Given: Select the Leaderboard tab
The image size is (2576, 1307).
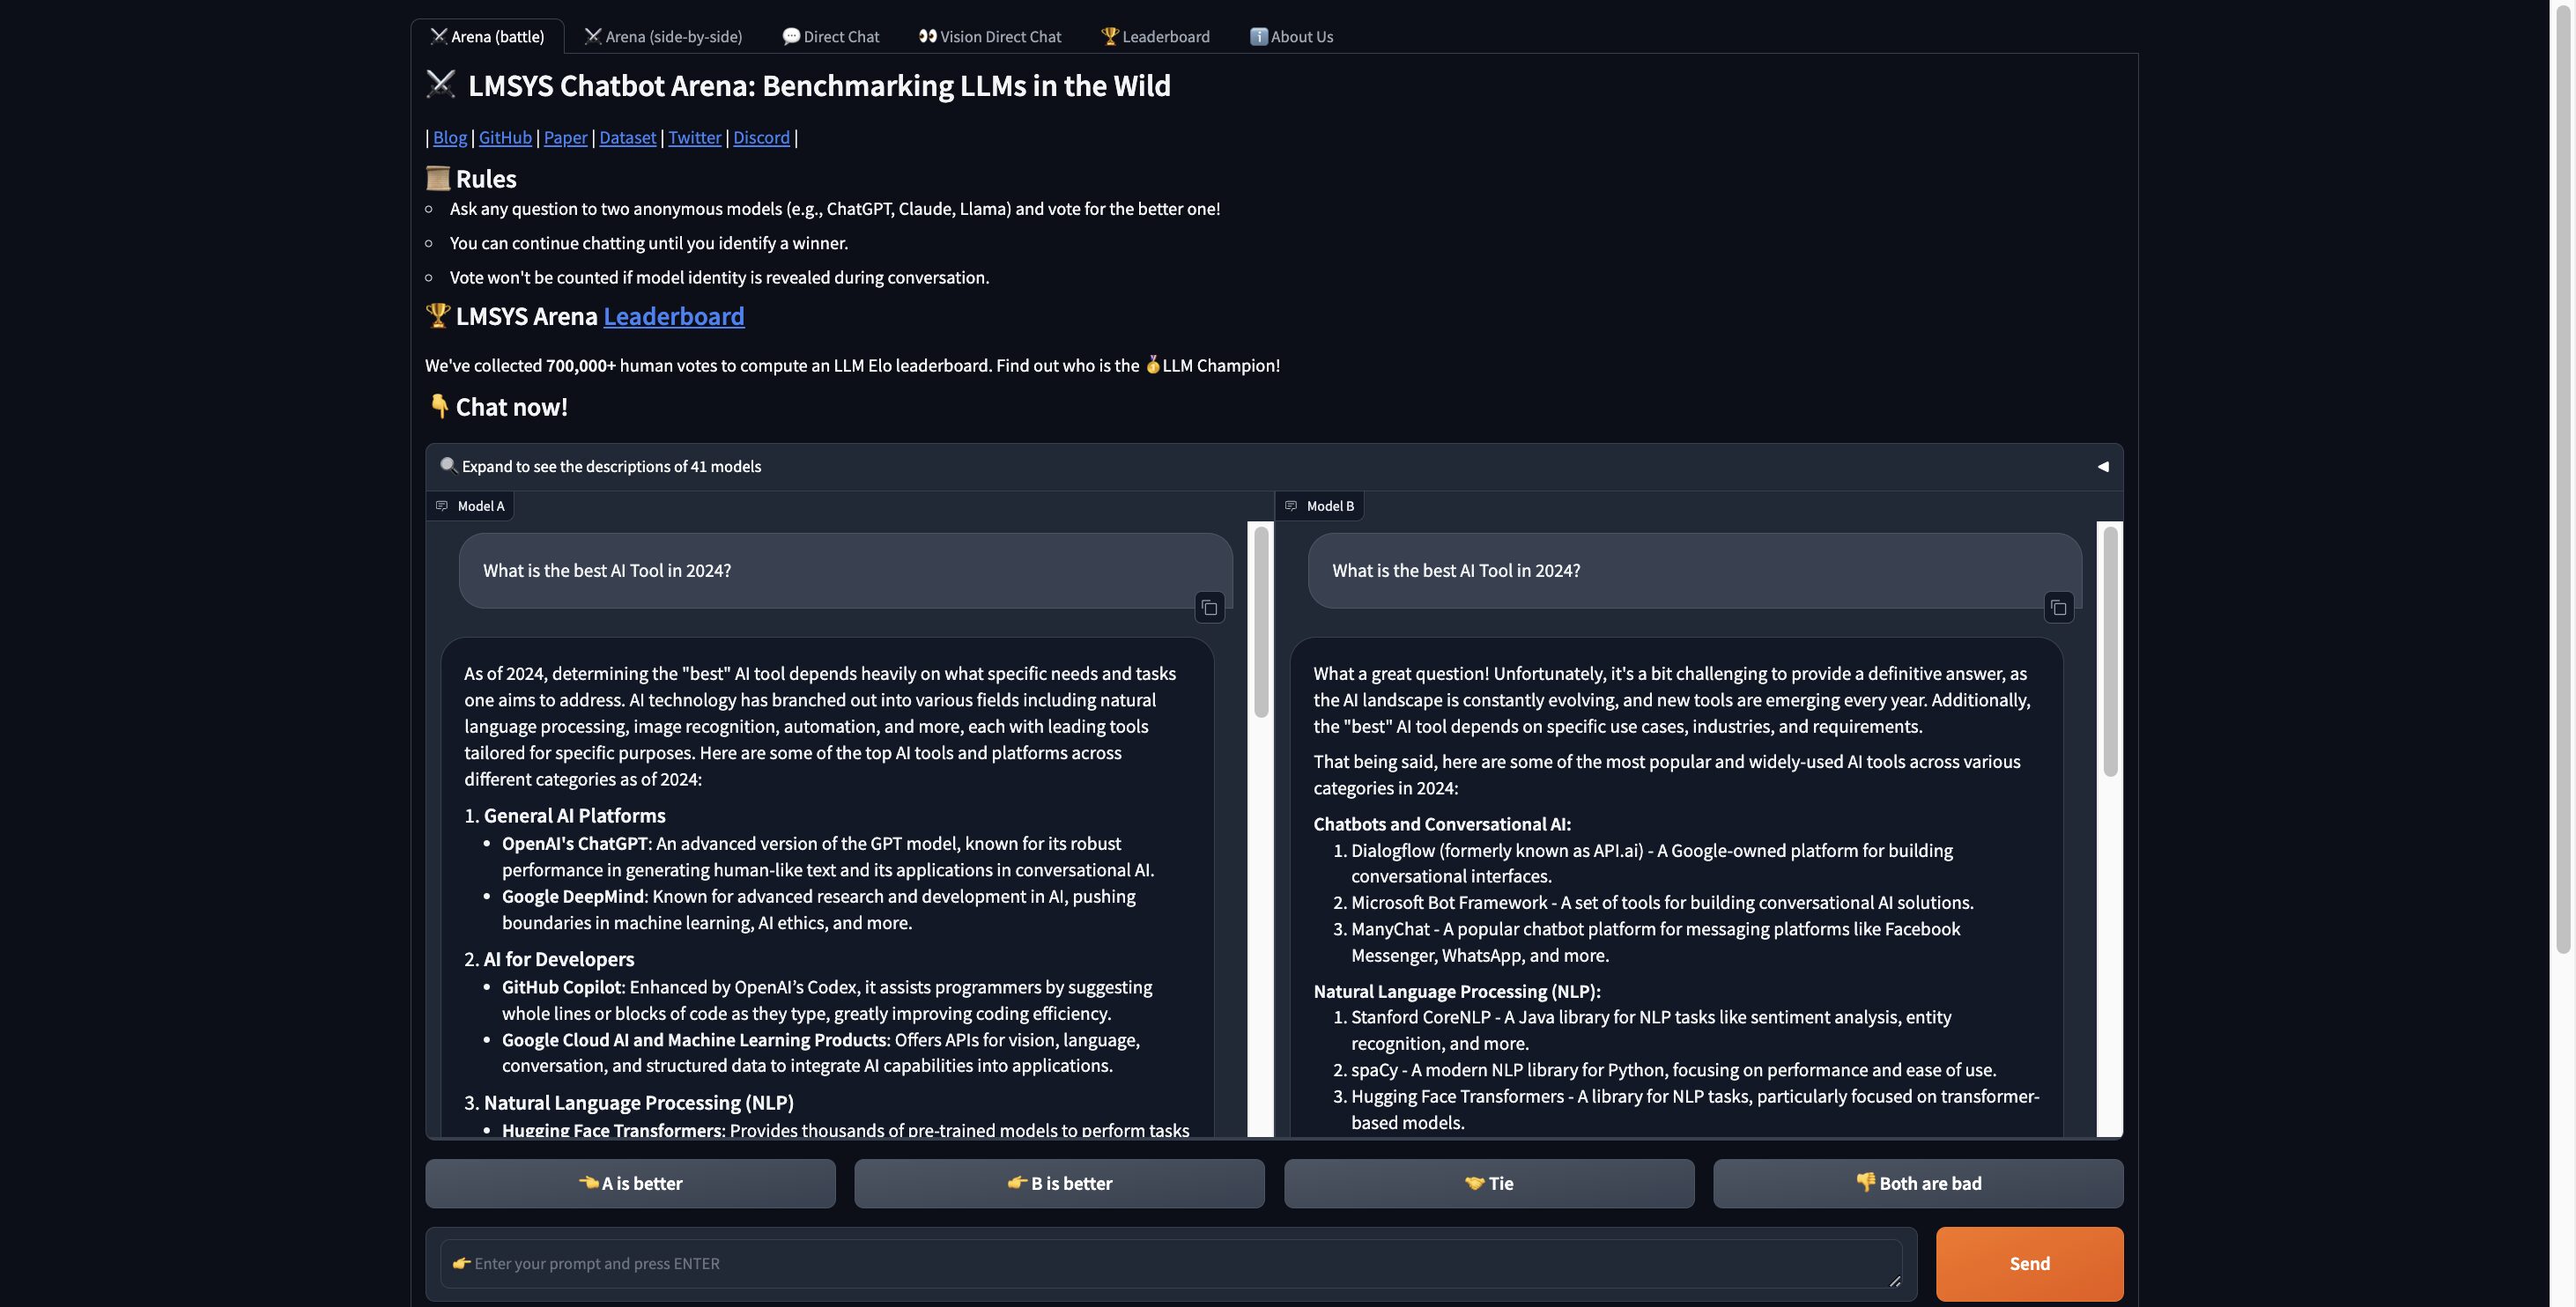Looking at the screenshot, I should (x=1155, y=36).
